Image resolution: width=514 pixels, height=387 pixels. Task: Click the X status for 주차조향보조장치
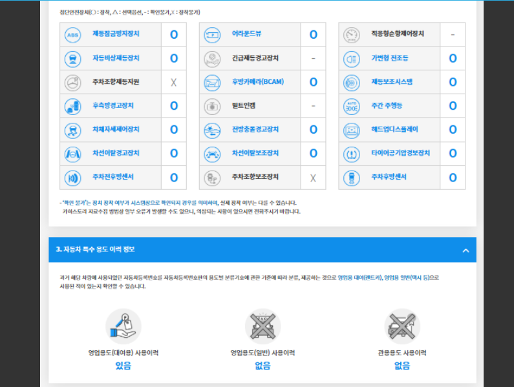(x=313, y=178)
